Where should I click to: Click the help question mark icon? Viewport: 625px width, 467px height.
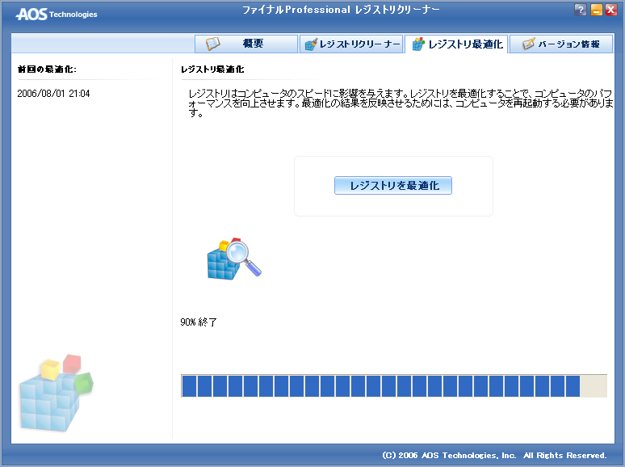point(581,10)
